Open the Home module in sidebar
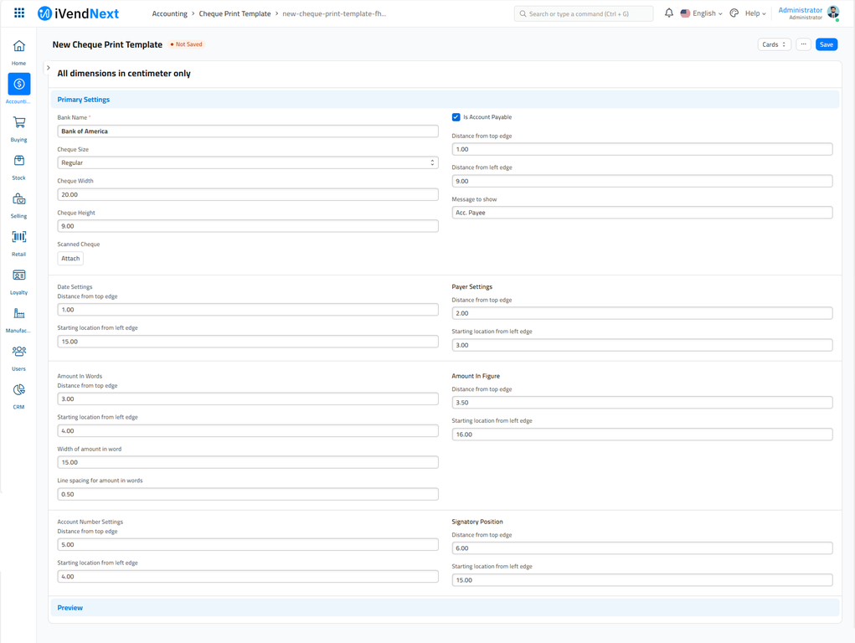Viewport: 855px width, 643px height. pyautogui.click(x=18, y=47)
